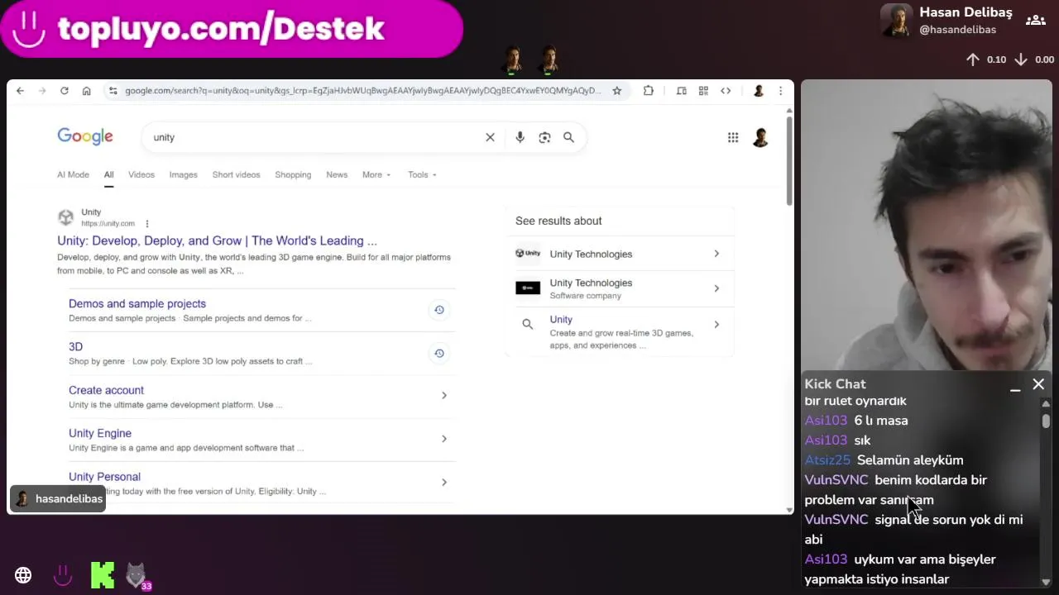
Task: Open Unity Technologies Software company chevron
Action: coord(716,288)
